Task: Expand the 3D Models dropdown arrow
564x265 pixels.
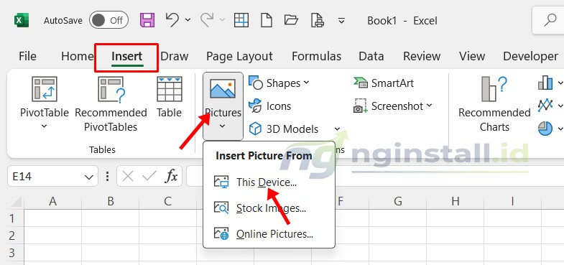Action: [x=337, y=129]
